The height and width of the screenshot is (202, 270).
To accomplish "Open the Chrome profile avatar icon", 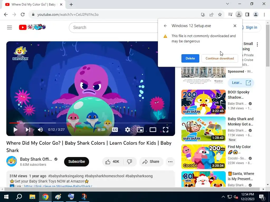I will [x=256, y=14].
